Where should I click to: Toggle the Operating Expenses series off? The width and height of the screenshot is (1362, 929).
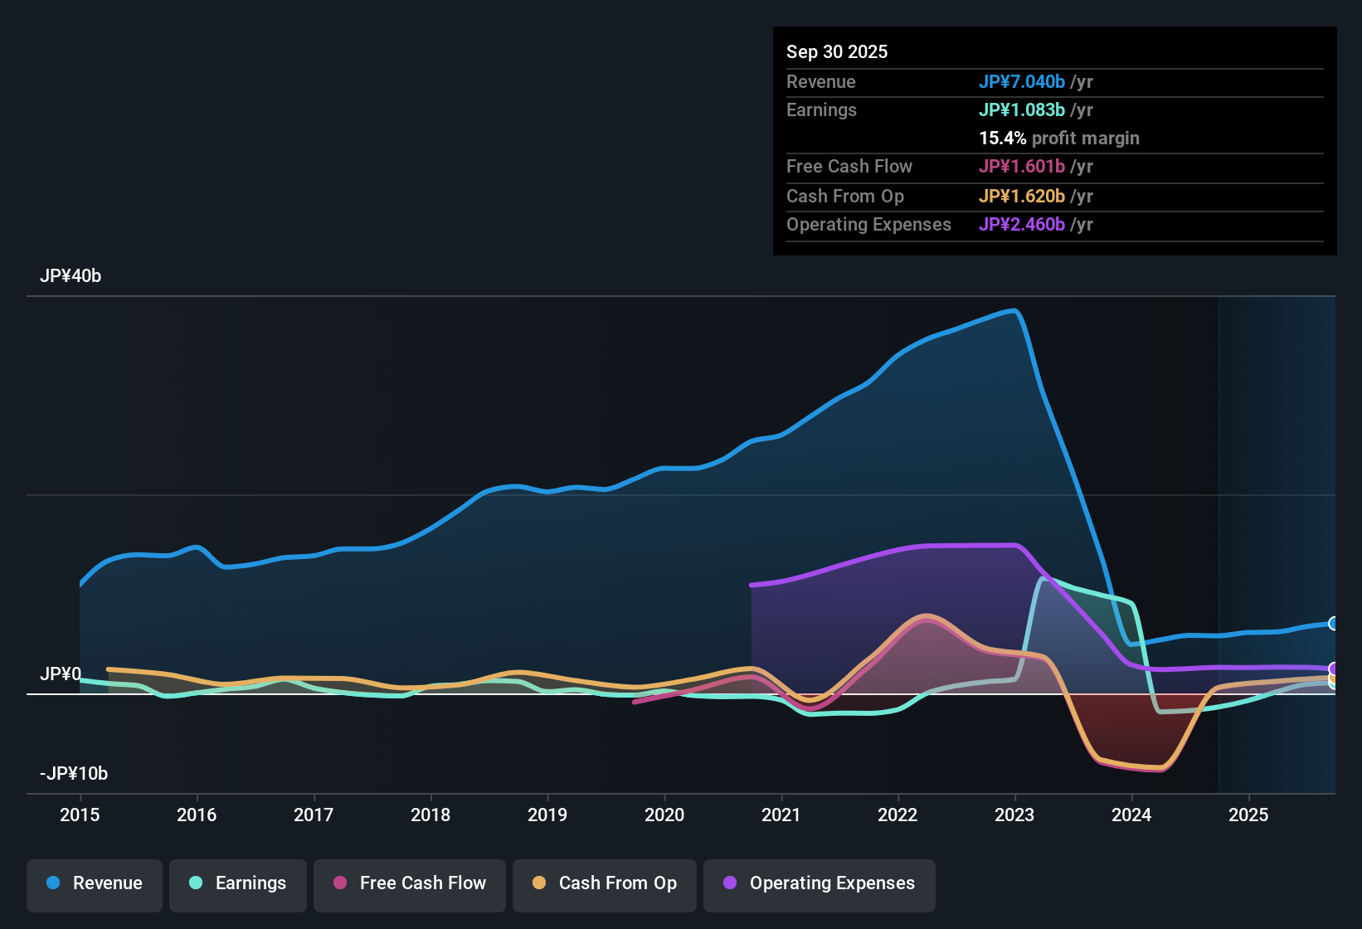pyautogui.click(x=819, y=884)
